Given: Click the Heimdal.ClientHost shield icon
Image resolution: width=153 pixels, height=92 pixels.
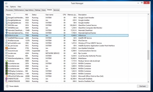Looking at the screenshot, I should point(7,30).
